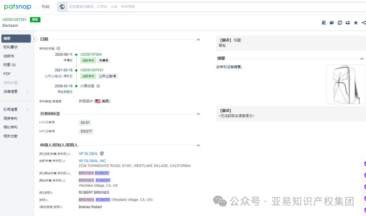Open the PDF download icon
Viewport: 366px width, 216px height.
tap(324, 22)
